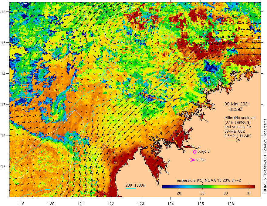Click latitude axis label -17

[x=3, y=166]
